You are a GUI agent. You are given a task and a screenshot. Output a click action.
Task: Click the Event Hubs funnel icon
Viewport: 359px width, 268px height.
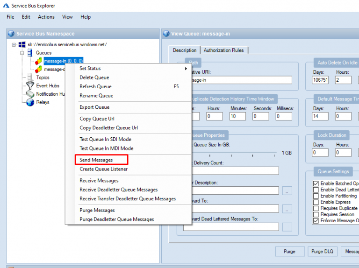click(30, 86)
